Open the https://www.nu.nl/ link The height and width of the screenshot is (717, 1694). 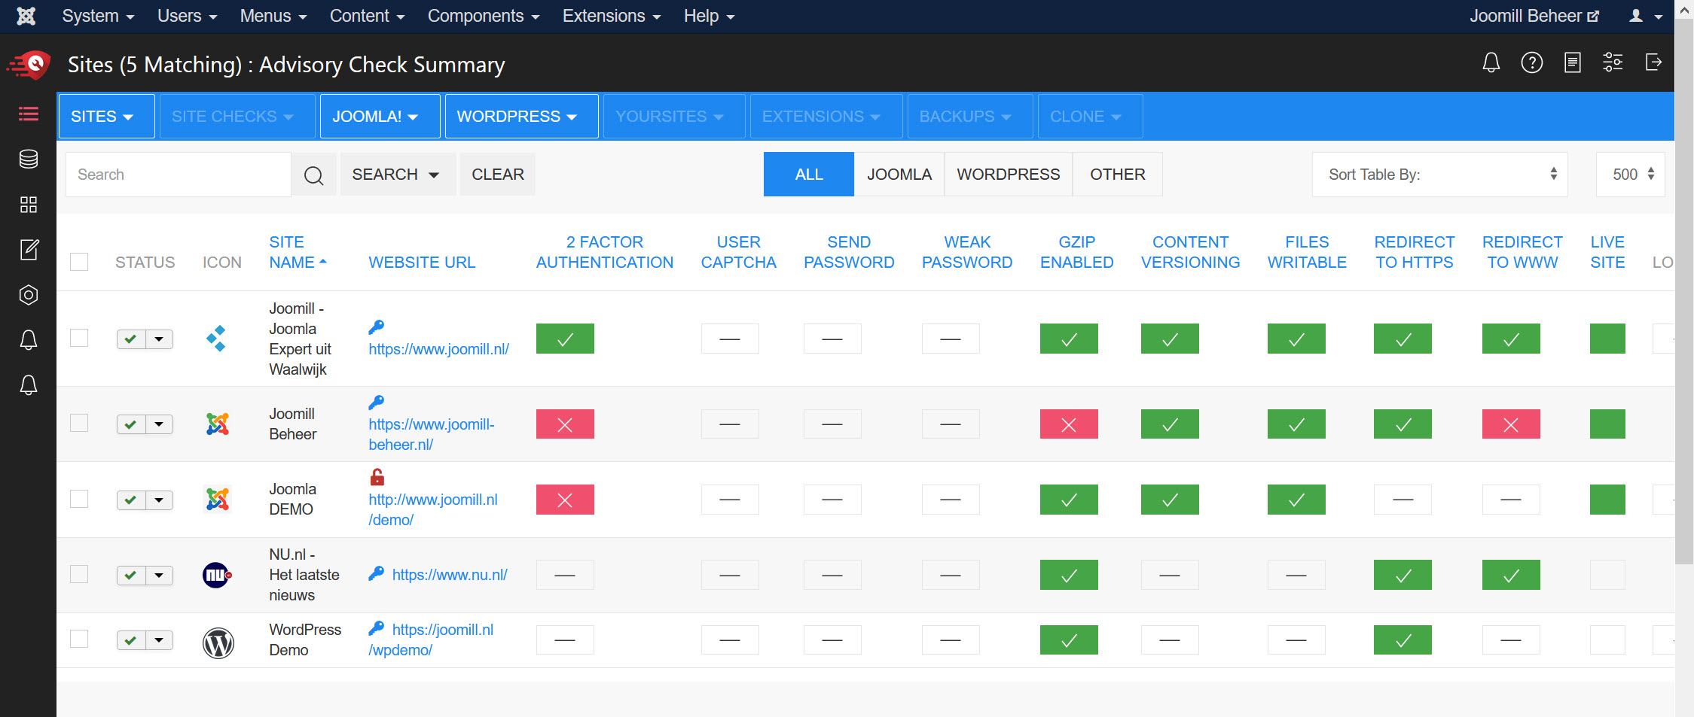(450, 575)
